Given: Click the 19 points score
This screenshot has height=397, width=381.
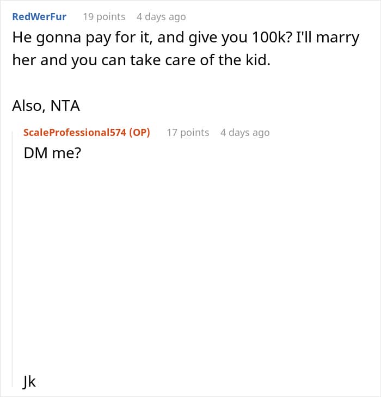Looking at the screenshot, I should (x=103, y=17).
